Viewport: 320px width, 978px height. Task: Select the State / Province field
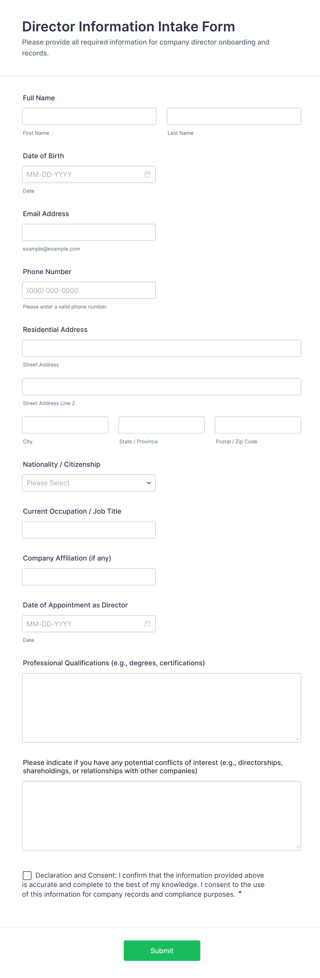point(161,425)
